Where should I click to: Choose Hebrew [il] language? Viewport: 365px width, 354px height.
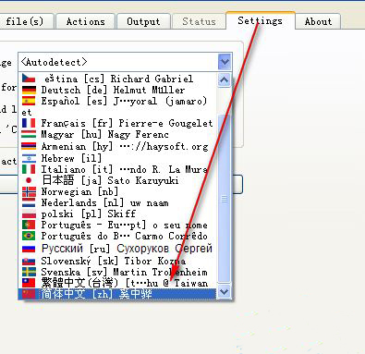(118, 158)
